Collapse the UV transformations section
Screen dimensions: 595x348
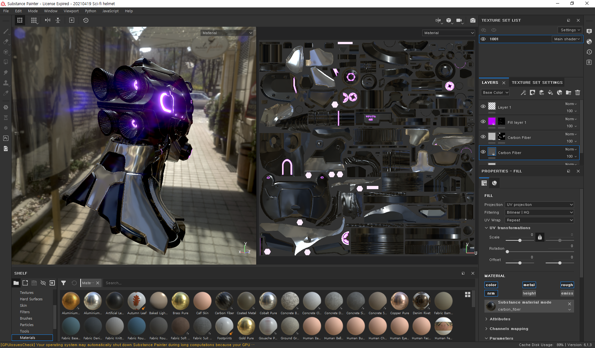pyautogui.click(x=486, y=228)
